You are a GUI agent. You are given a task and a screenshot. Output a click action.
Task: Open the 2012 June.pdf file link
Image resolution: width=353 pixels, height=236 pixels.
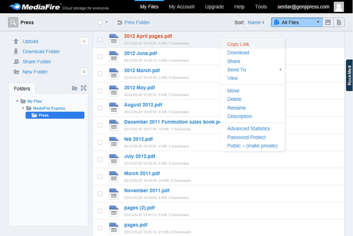click(x=141, y=53)
